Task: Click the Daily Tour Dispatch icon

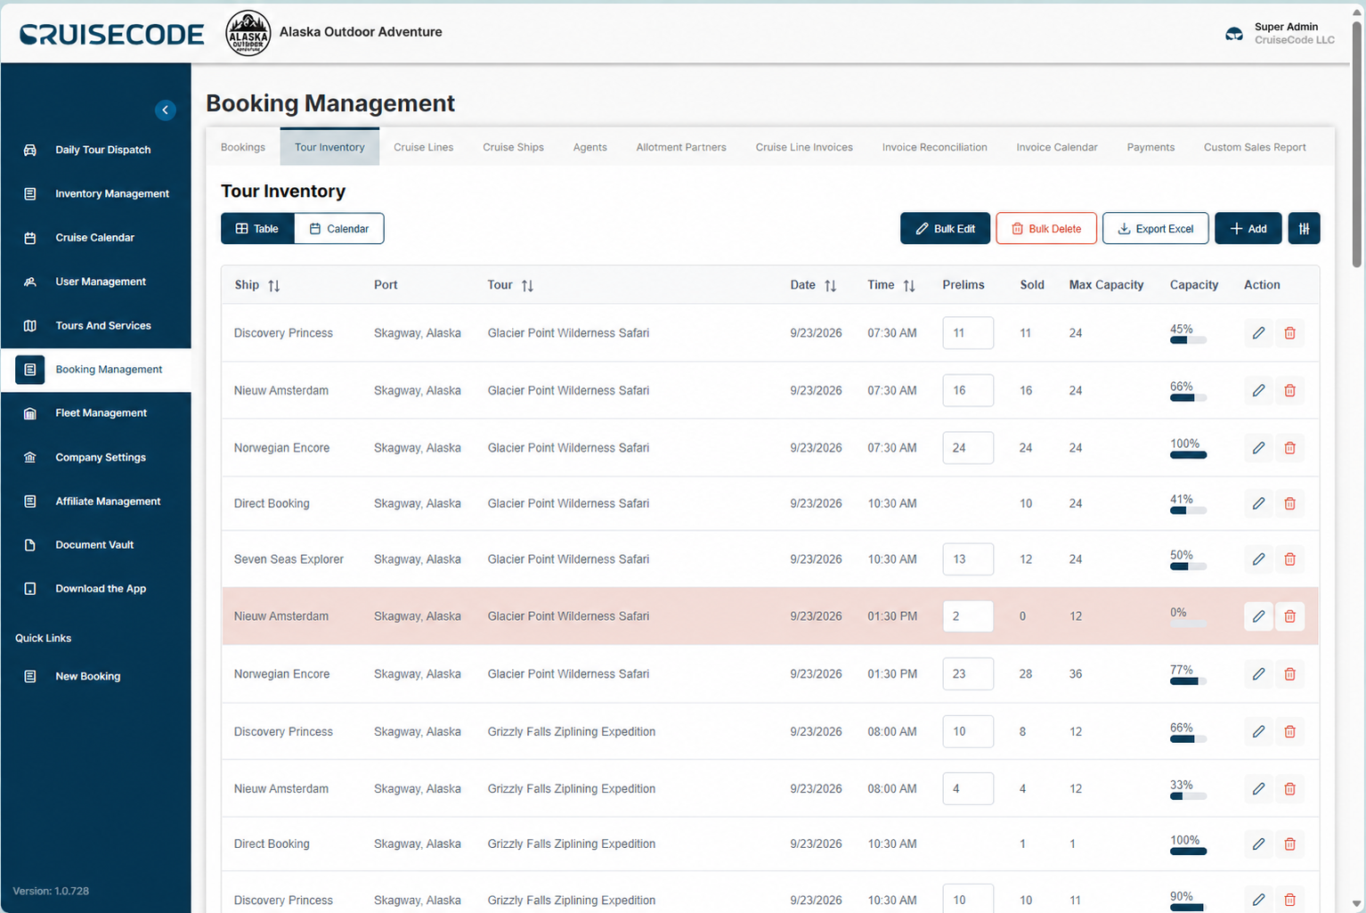Action: 30,150
